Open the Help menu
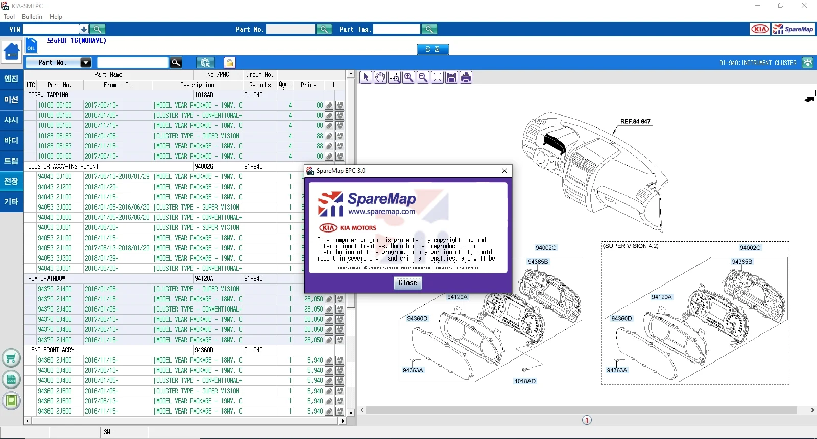This screenshot has width=817, height=439. (x=56, y=17)
